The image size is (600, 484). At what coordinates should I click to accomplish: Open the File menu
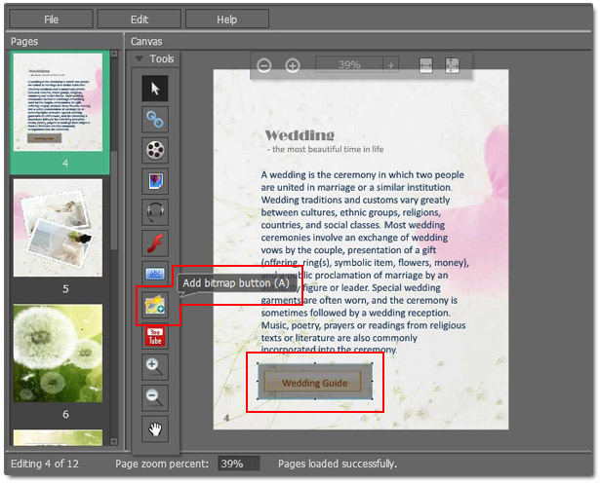click(x=51, y=19)
